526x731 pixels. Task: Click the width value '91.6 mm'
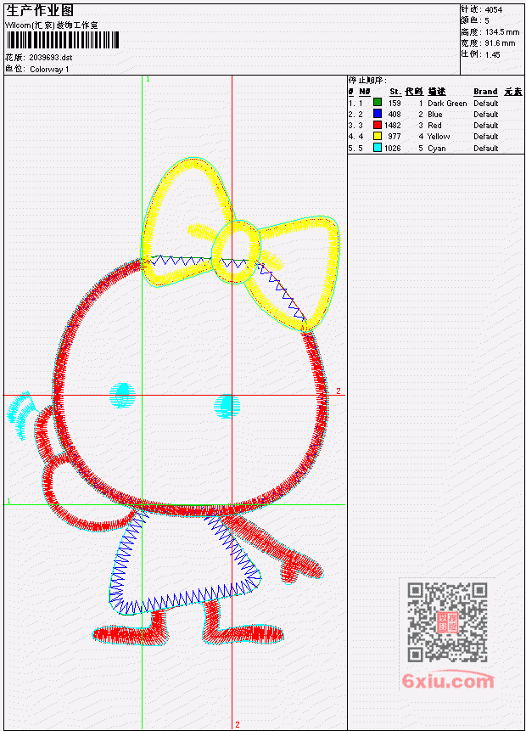[500, 43]
